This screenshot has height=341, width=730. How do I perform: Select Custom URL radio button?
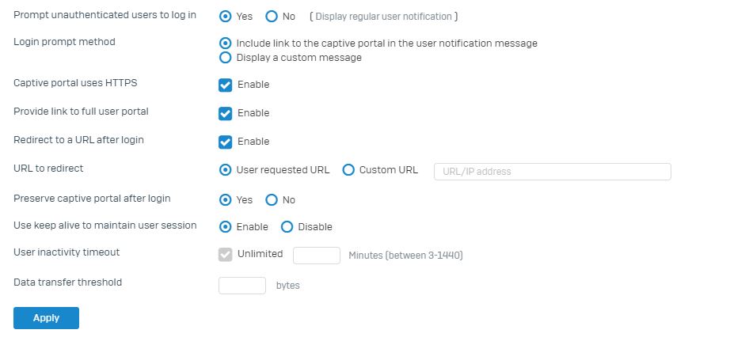click(x=348, y=170)
